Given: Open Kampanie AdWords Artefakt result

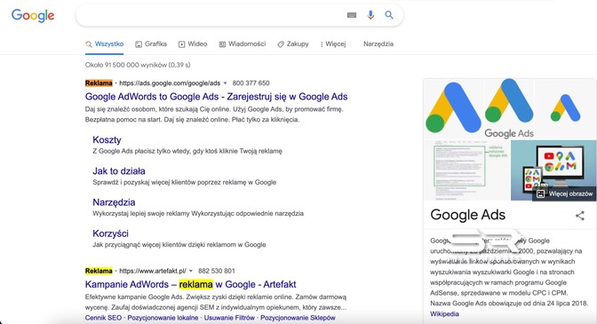Looking at the screenshot, I should pyautogui.click(x=190, y=284).
